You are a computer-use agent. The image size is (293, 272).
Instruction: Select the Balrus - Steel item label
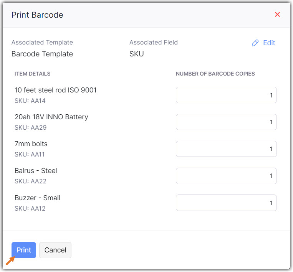[x=36, y=171]
